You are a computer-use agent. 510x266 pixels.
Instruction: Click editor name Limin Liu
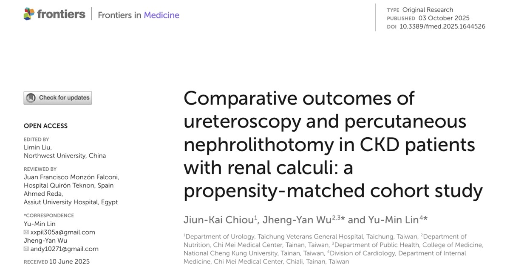pos(37,147)
